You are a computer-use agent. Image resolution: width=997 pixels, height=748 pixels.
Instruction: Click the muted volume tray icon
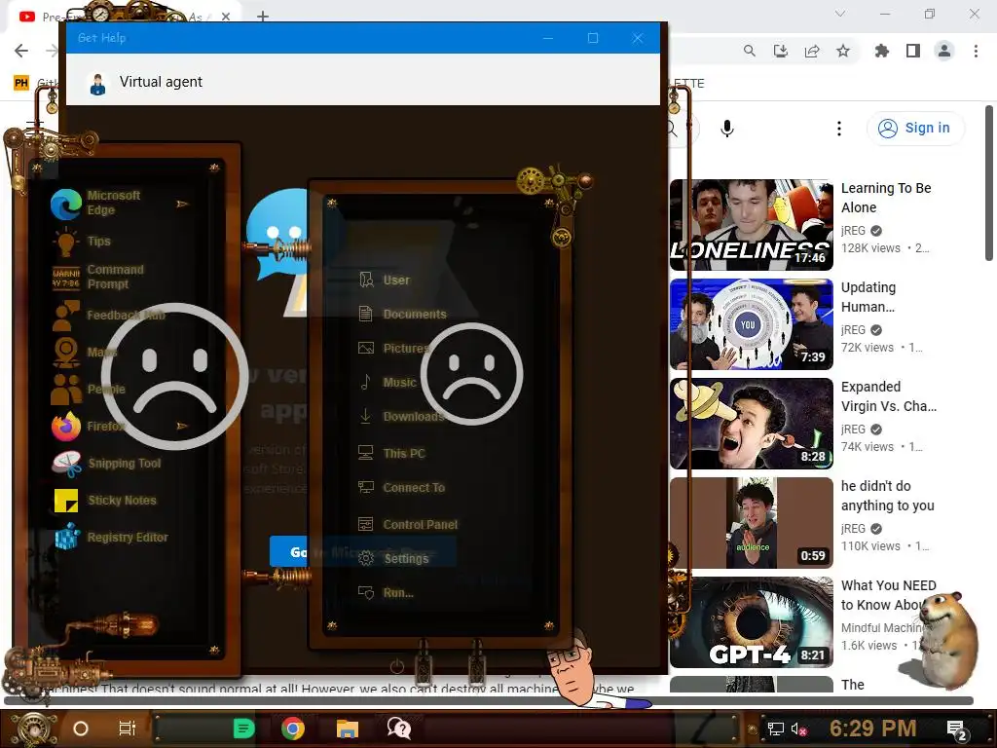pos(798,729)
